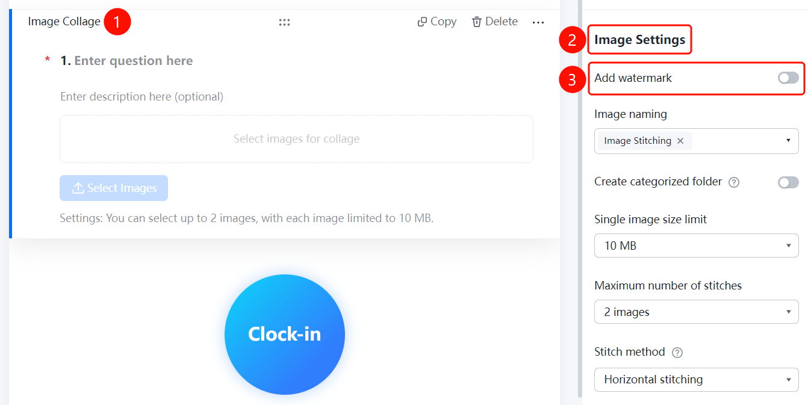Click the Select Images upload button
The width and height of the screenshot is (808, 405).
[x=114, y=188]
